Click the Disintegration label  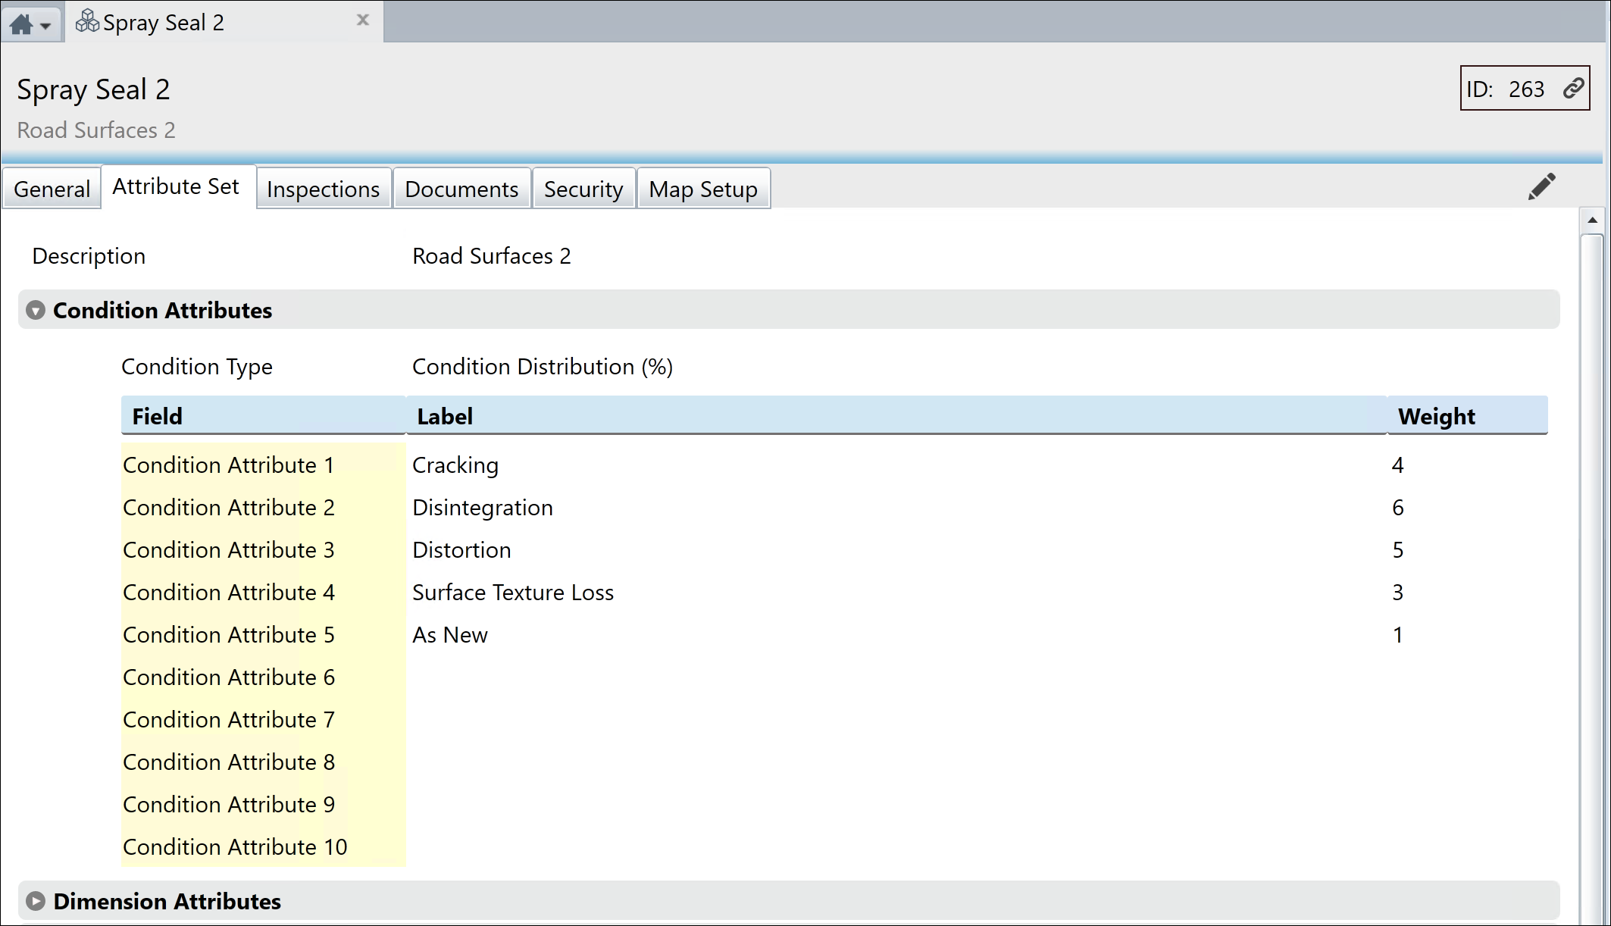coord(483,507)
